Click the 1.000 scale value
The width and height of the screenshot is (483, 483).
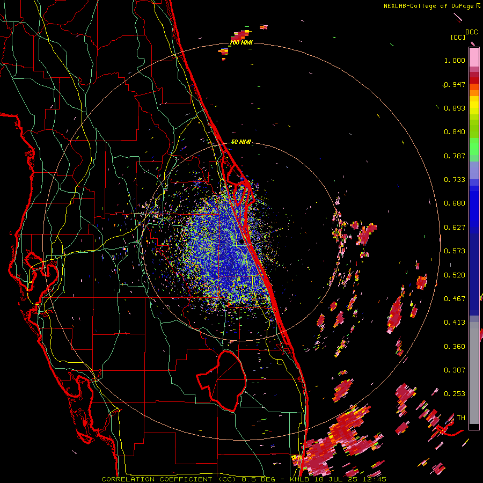pos(455,60)
